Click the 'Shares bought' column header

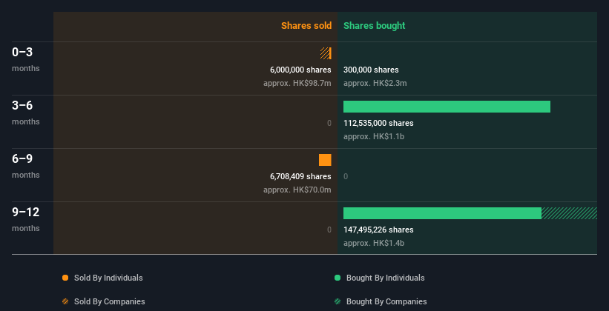[x=374, y=26]
